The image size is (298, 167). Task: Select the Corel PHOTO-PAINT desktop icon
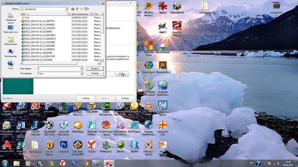point(35,109)
